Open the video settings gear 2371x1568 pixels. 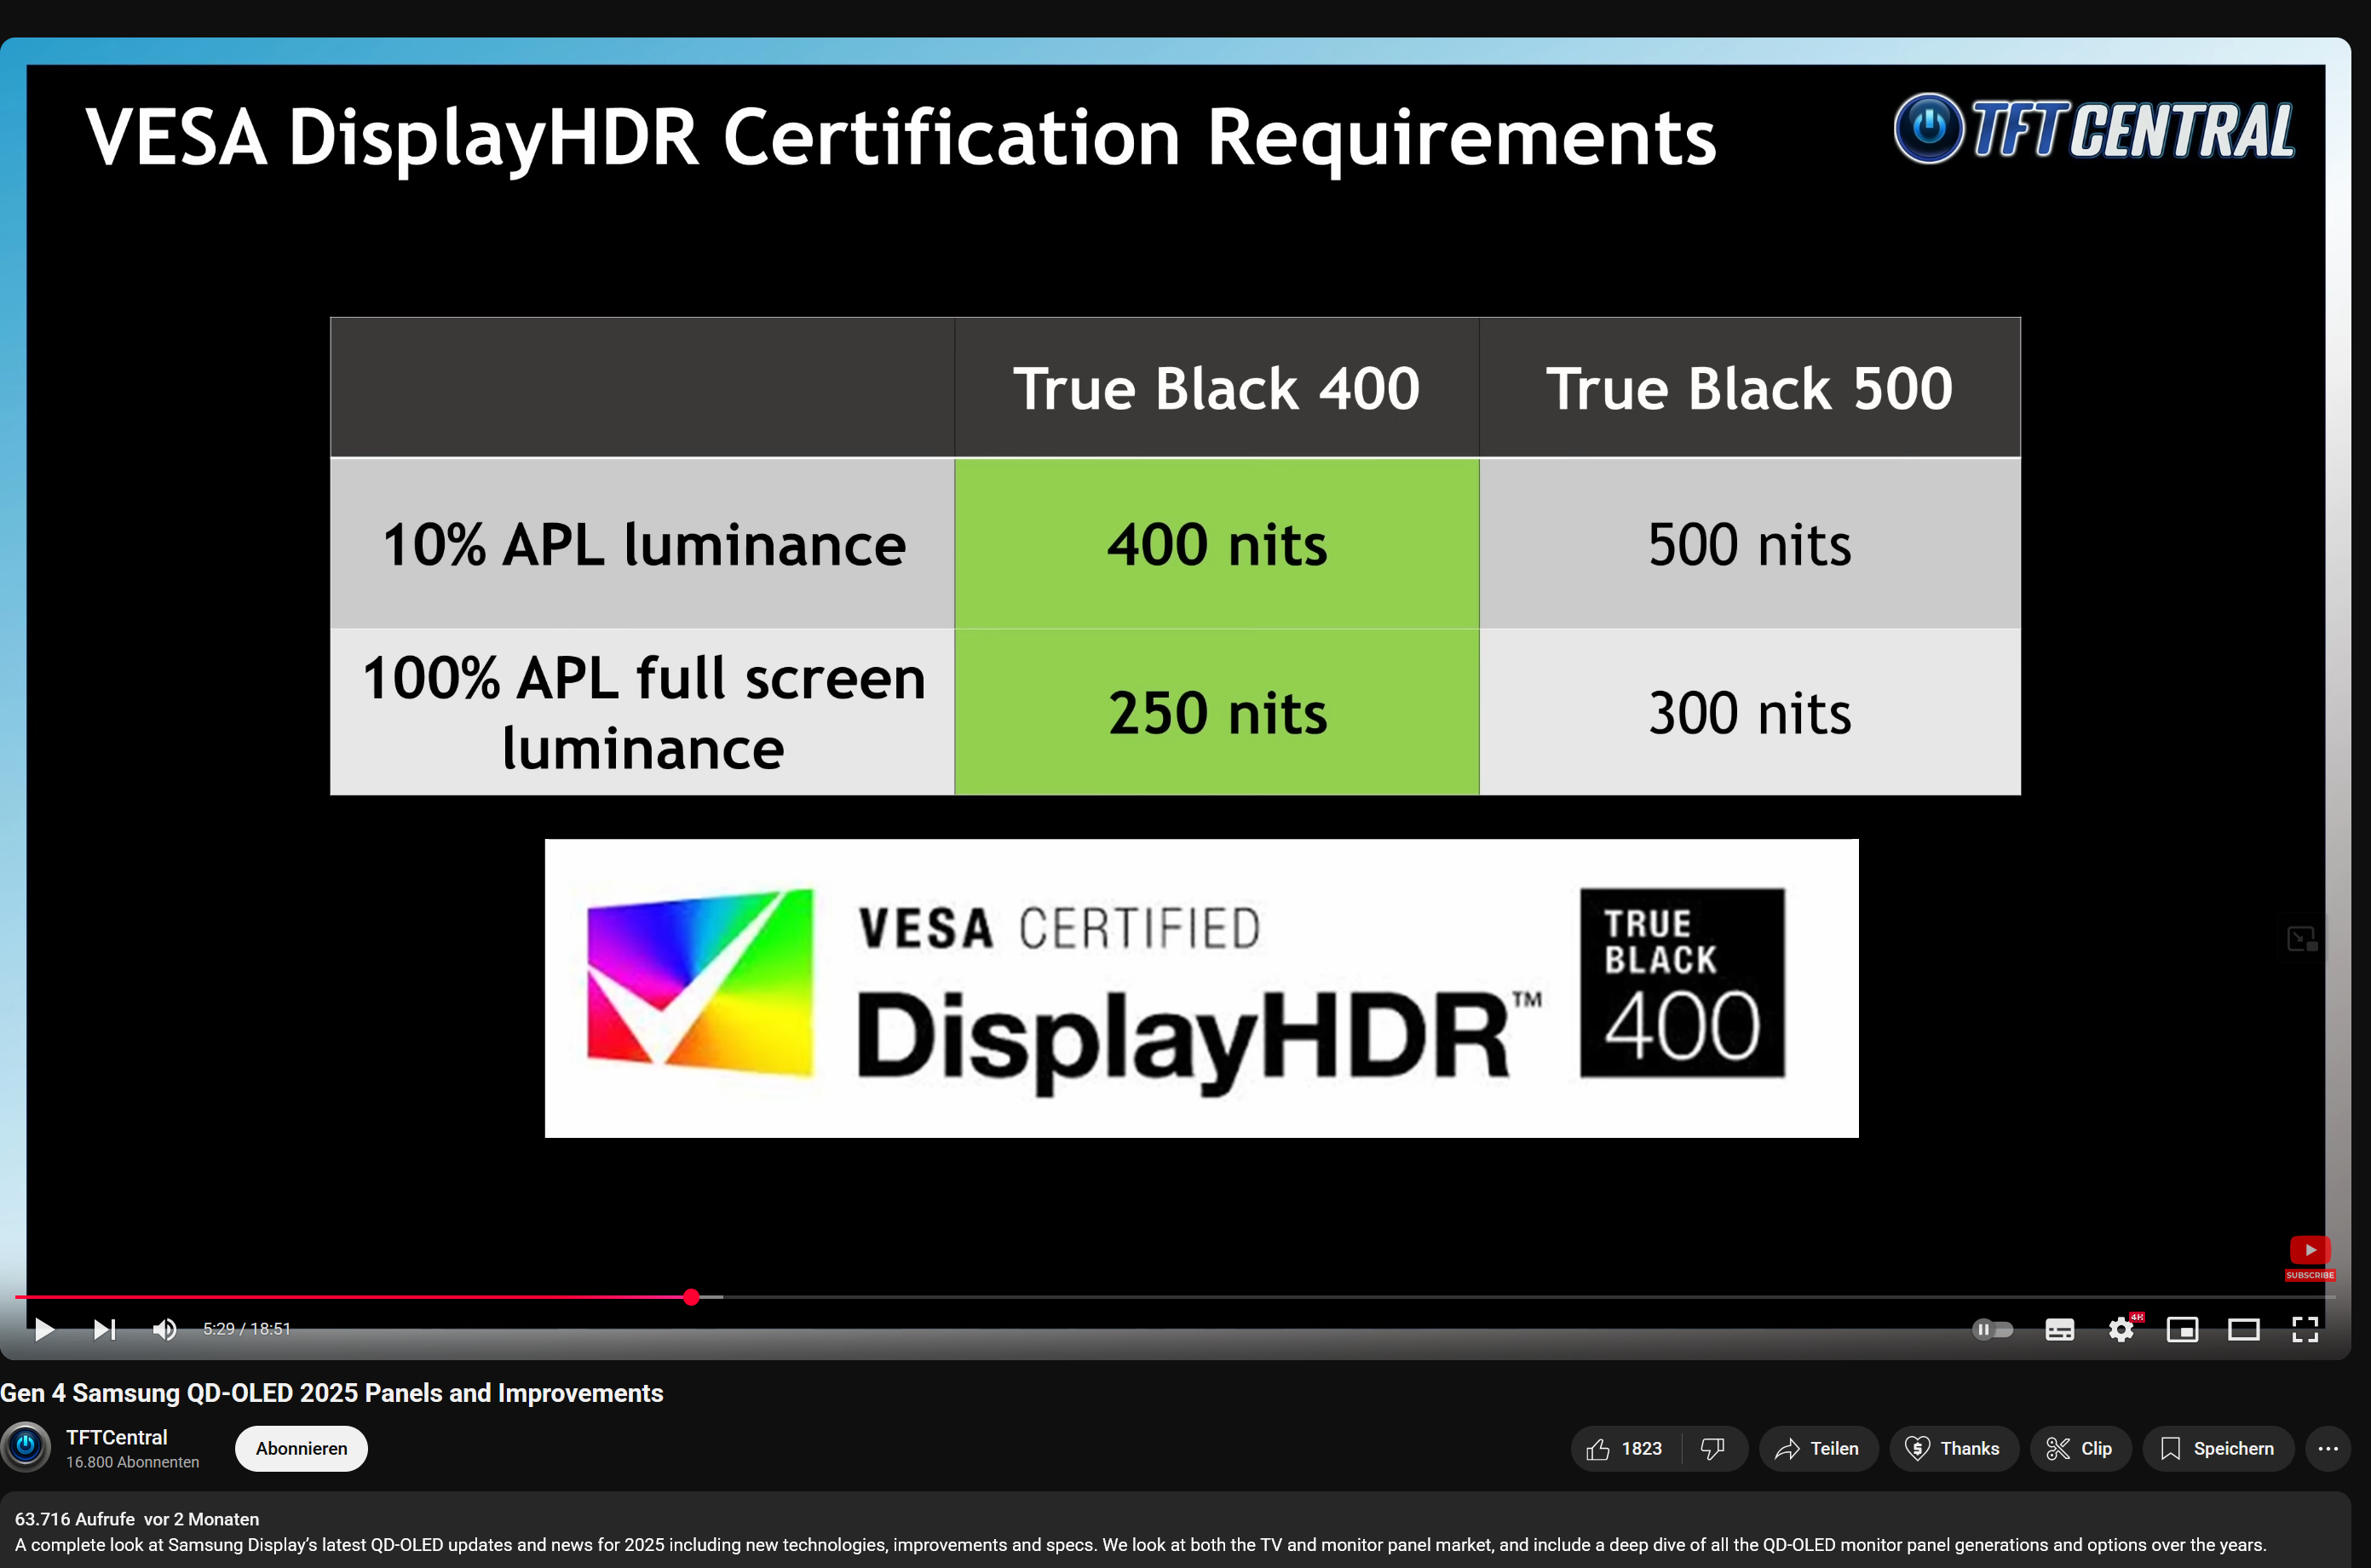(2121, 1329)
